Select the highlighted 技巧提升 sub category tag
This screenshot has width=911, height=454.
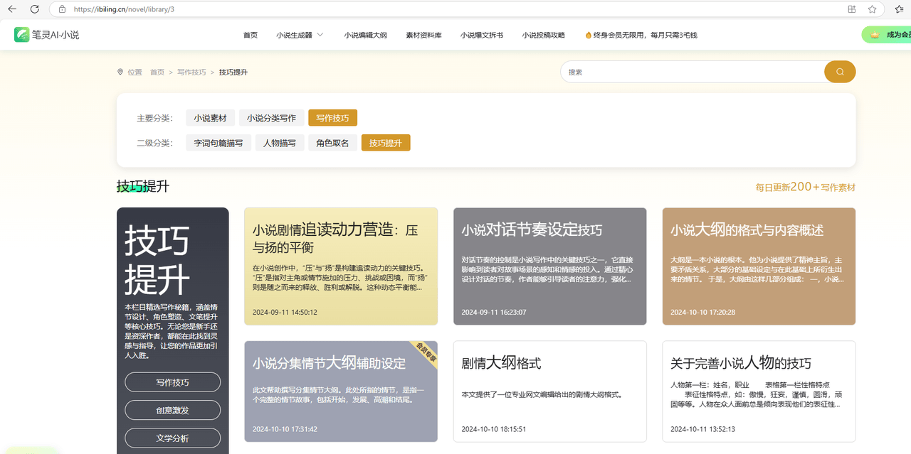point(386,143)
